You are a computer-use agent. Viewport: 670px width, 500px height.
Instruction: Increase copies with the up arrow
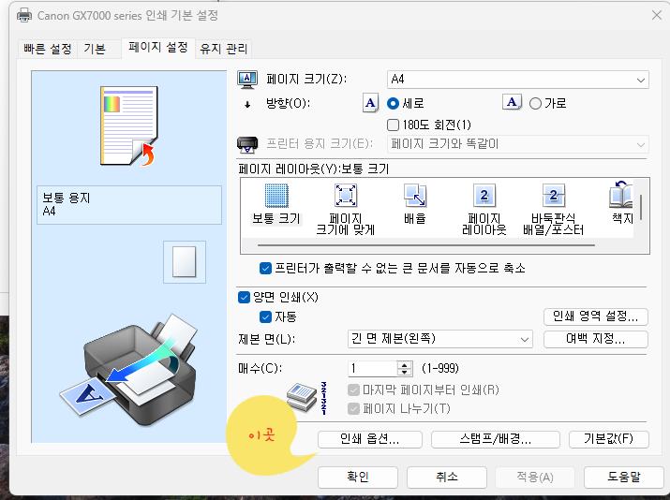pos(404,364)
